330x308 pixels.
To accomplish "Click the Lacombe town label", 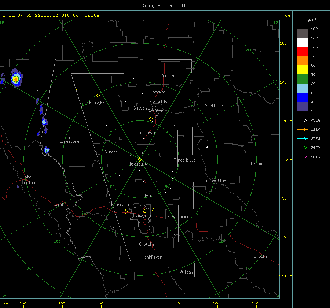I will [x=158, y=92].
